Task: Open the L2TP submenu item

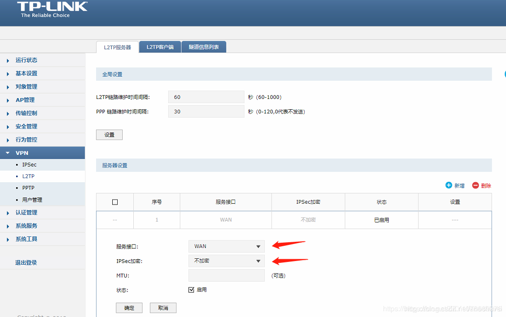Action: [x=28, y=176]
